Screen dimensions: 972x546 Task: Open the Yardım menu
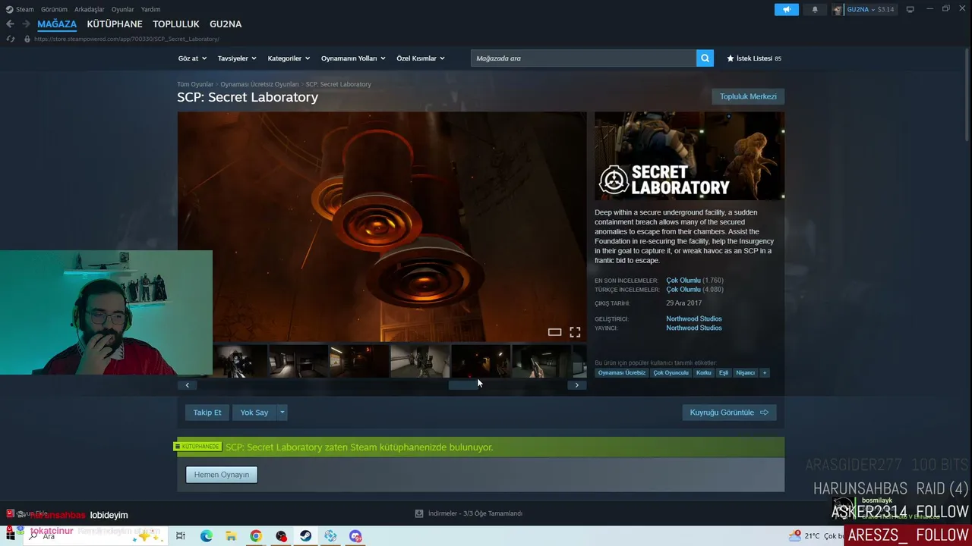click(x=150, y=9)
